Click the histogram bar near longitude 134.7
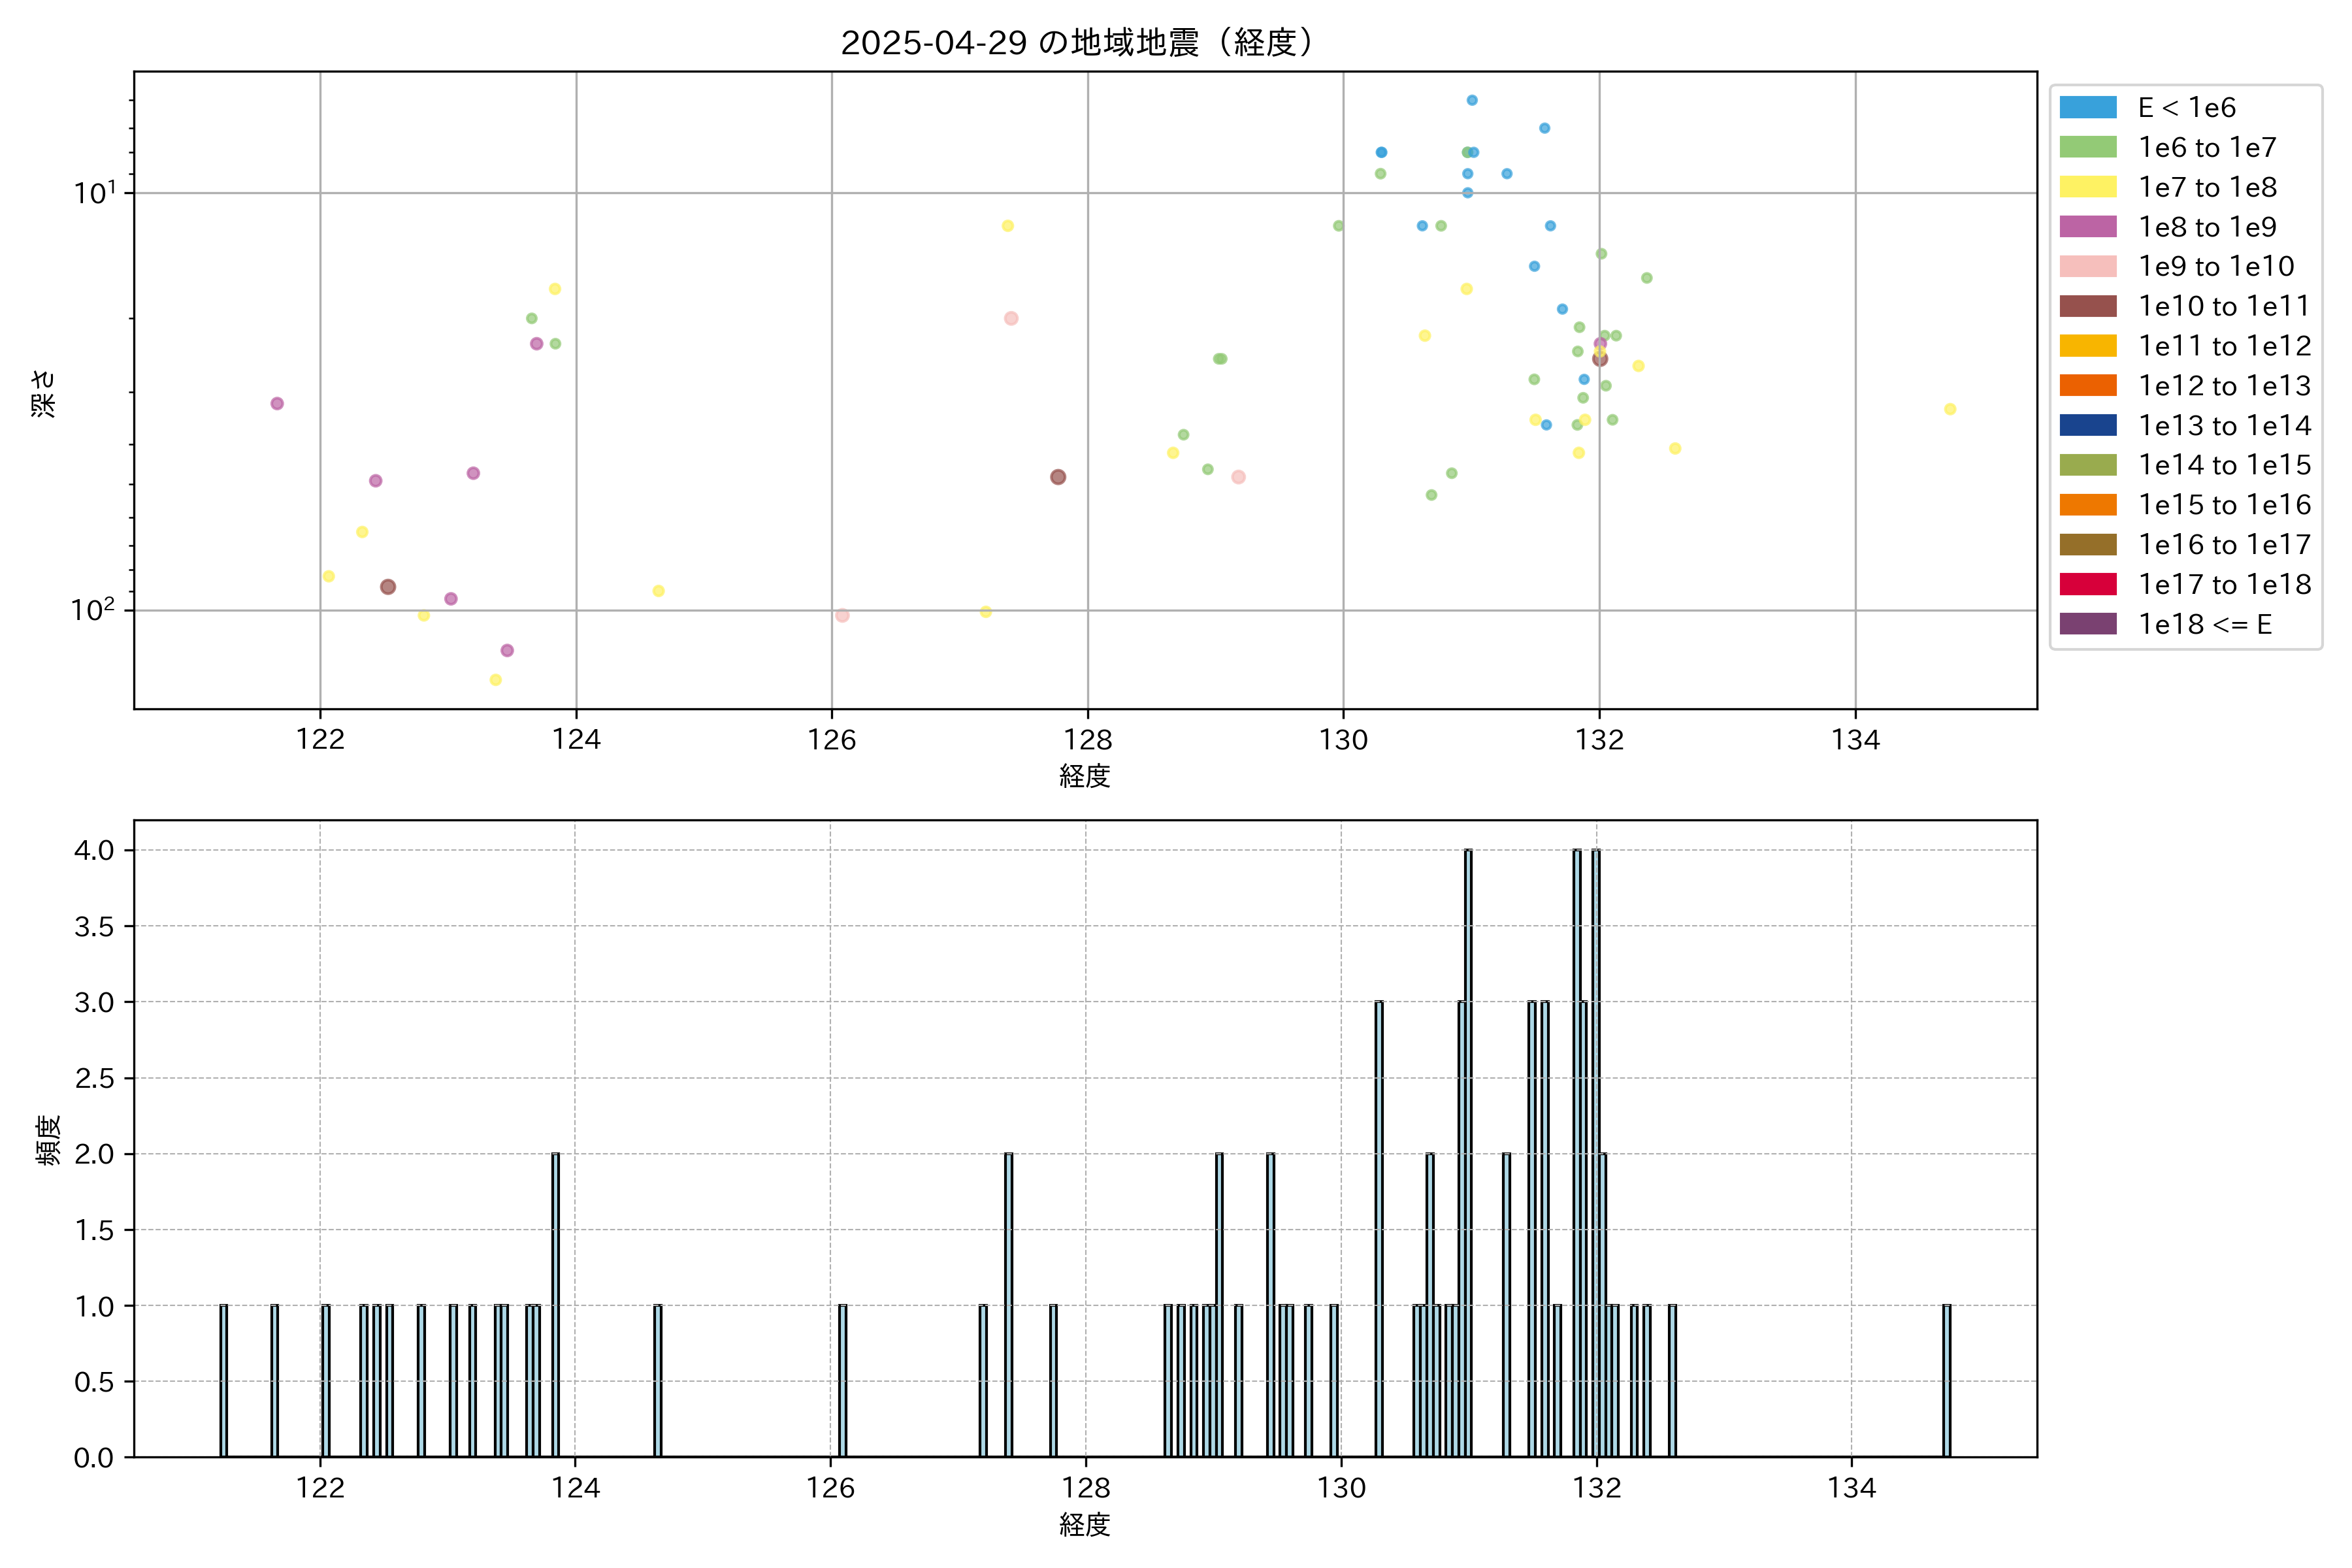 point(1946,1380)
